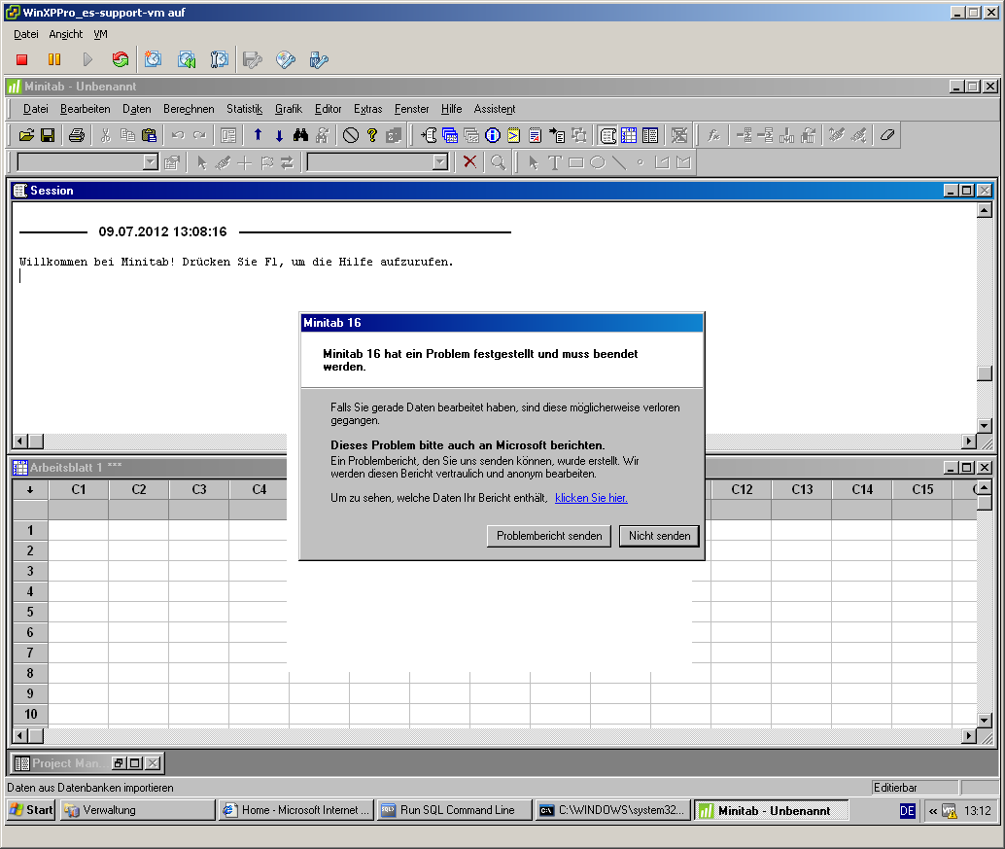Click the red X icon in second toolbar

click(469, 162)
